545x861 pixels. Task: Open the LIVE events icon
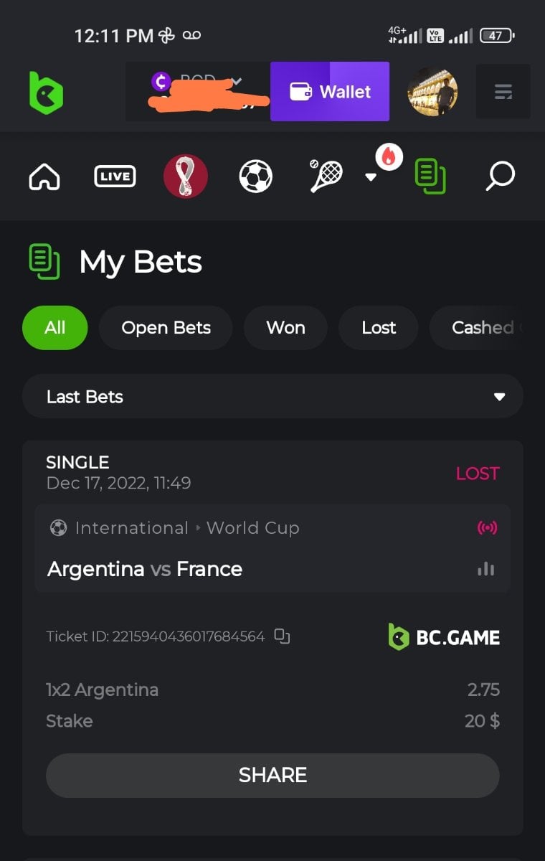(x=115, y=177)
